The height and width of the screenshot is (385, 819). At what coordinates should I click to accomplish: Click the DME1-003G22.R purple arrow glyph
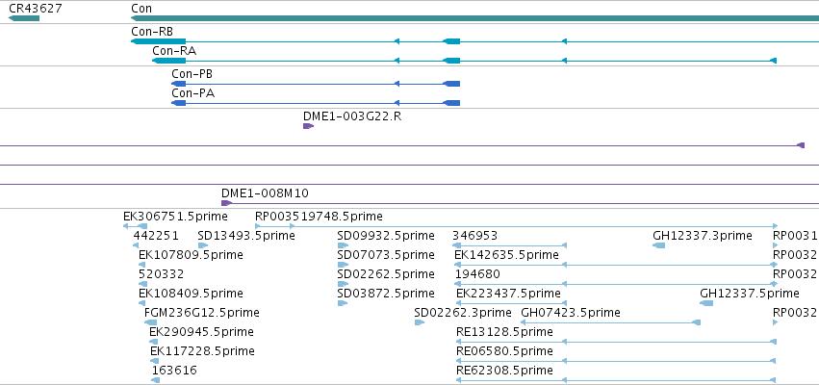click(x=308, y=126)
